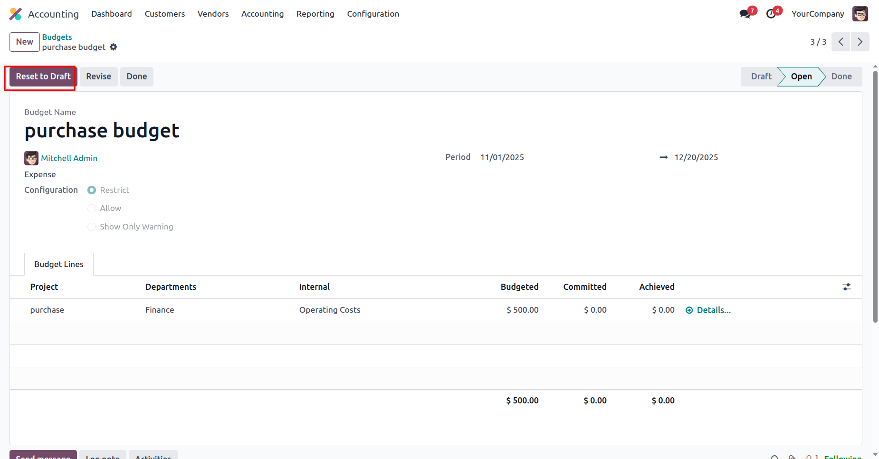The image size is (879, 459).
Task: Open the Mitchell Admin user link
Action: [x=69, y=158]
